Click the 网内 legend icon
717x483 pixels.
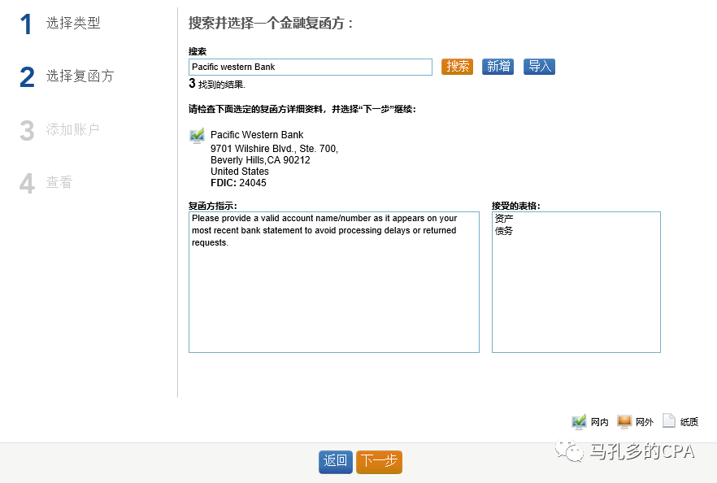click(579, 421)
